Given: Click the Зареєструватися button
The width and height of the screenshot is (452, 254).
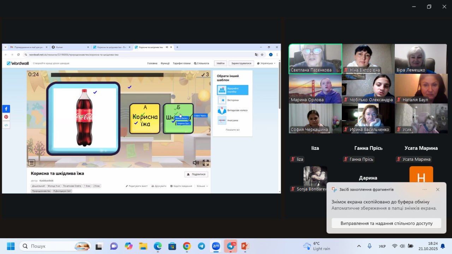Looking at the screenshot, I should coord(241,63).
